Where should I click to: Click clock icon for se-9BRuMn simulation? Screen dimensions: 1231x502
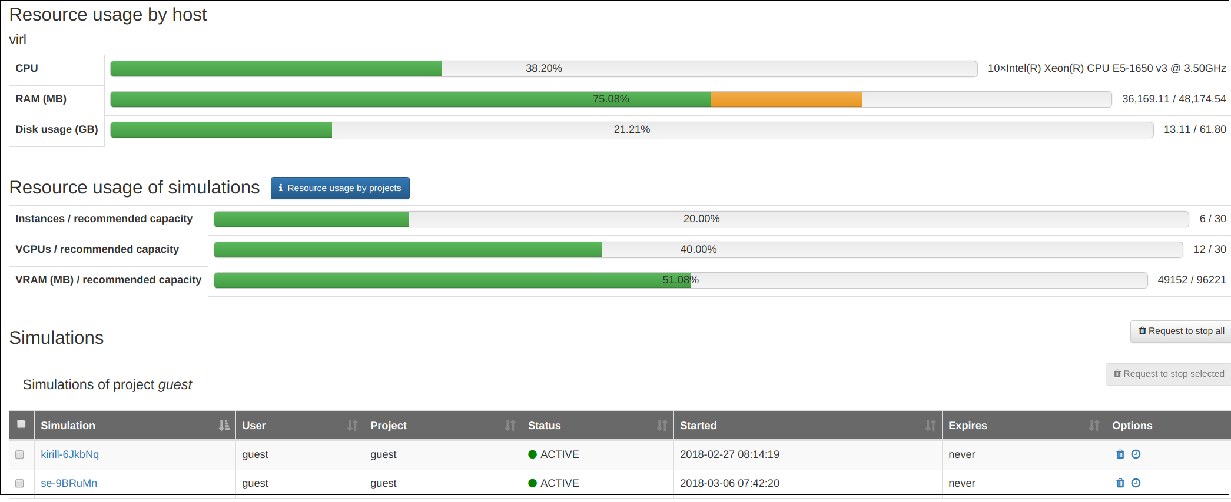(1136, 483)
